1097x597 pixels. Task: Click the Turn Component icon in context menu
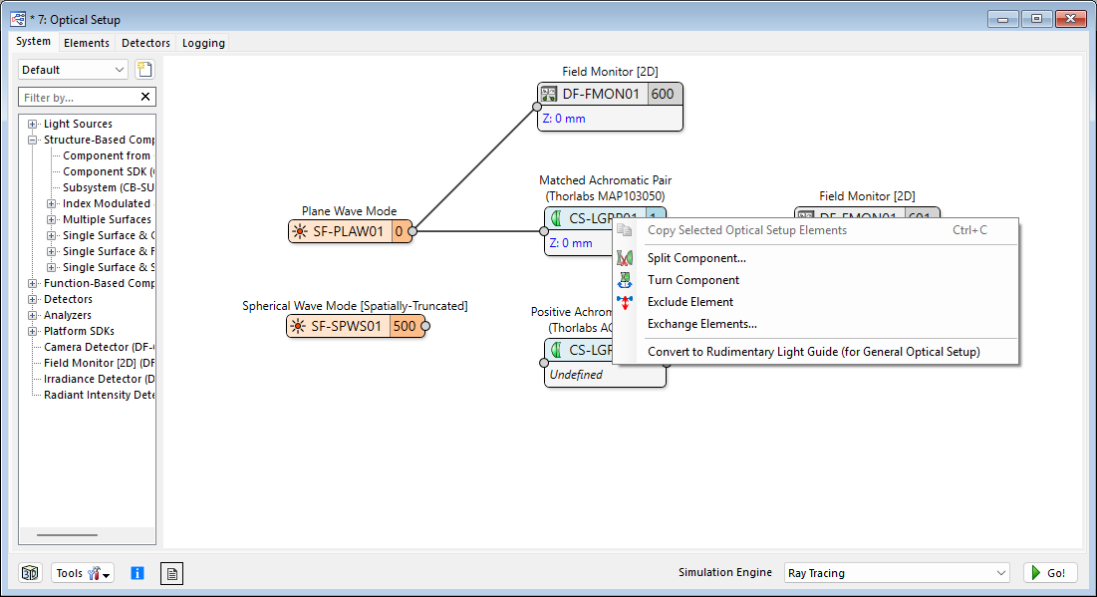click(625, 280)
